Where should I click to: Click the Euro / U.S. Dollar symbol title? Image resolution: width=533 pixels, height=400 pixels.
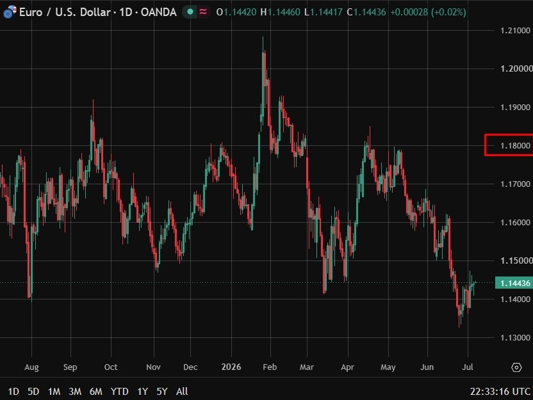click(x=65, y=12)
